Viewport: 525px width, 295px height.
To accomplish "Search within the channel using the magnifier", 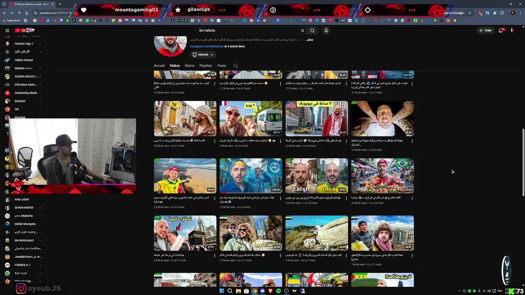I will tap(235, 66).
